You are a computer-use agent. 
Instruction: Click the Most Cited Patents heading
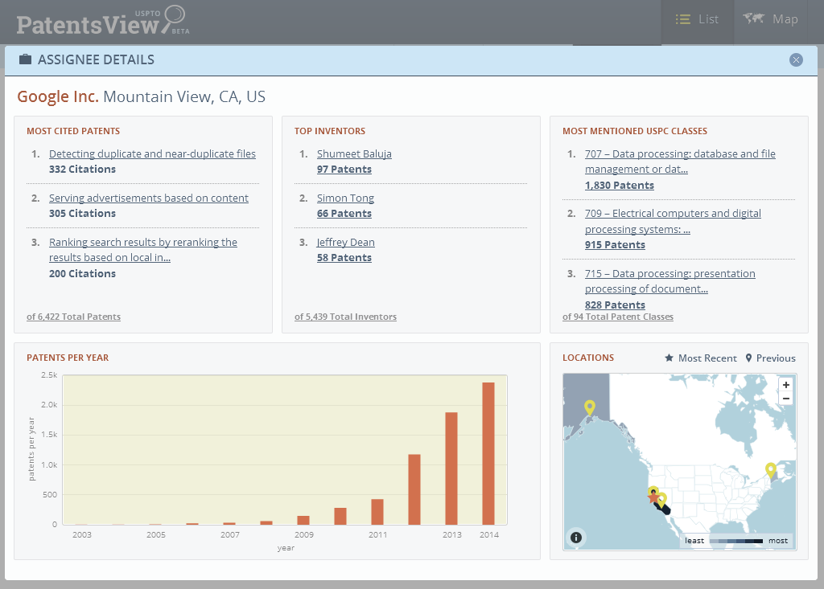[x=73, y=131]
